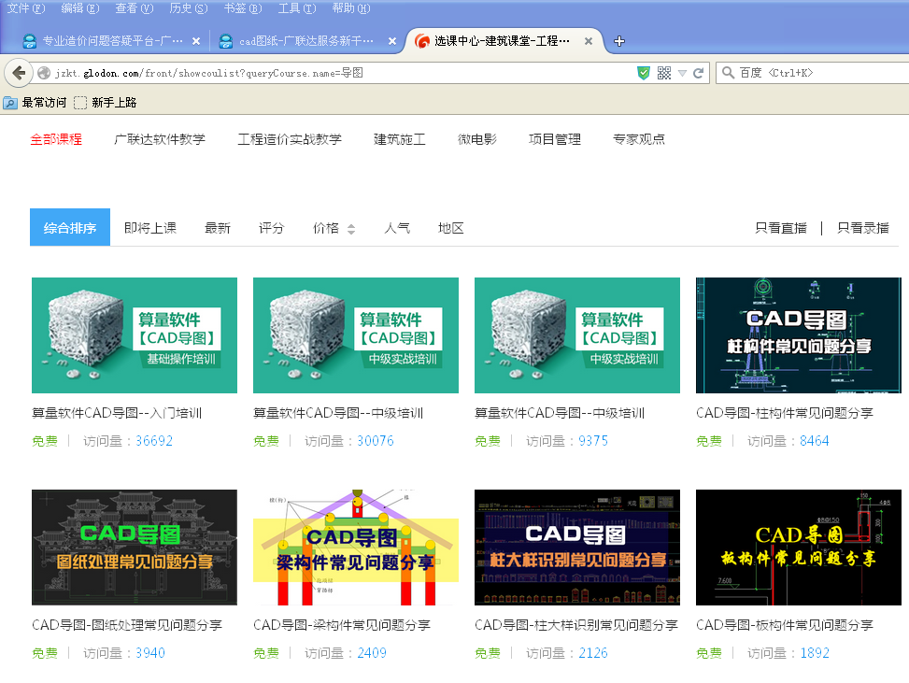This screenshot has height=683, width=909.
Task: Open the 新手上路 bookmark
Action: tap(106, 103)
